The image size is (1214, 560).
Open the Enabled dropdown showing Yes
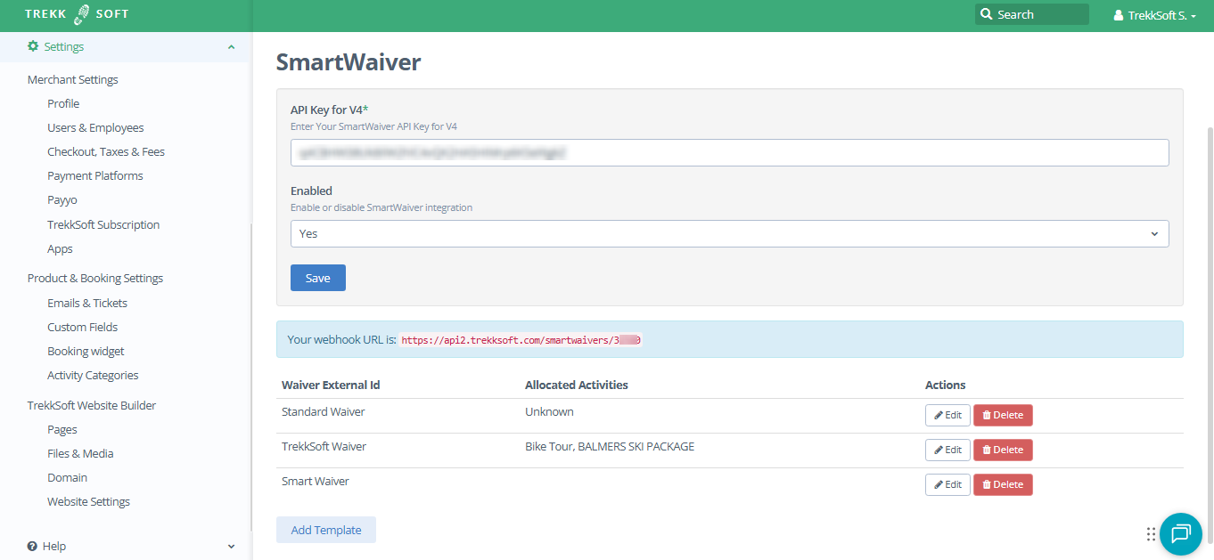pos(729,233)
